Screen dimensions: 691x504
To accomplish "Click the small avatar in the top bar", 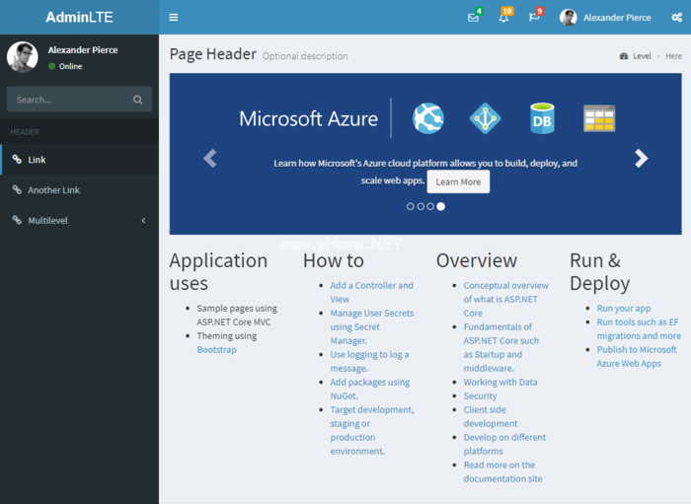I will click(568, 18).
